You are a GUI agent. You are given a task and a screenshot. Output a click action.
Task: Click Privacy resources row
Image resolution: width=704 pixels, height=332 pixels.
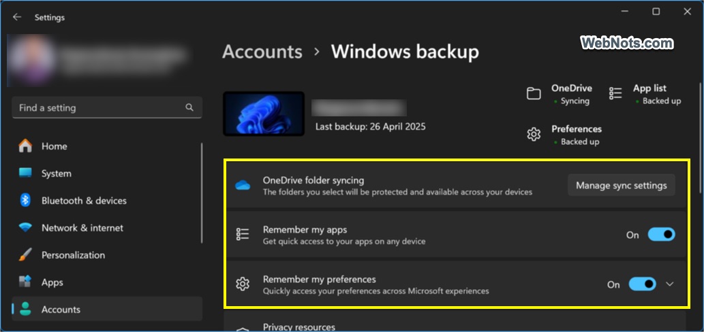tap(455, 322)
